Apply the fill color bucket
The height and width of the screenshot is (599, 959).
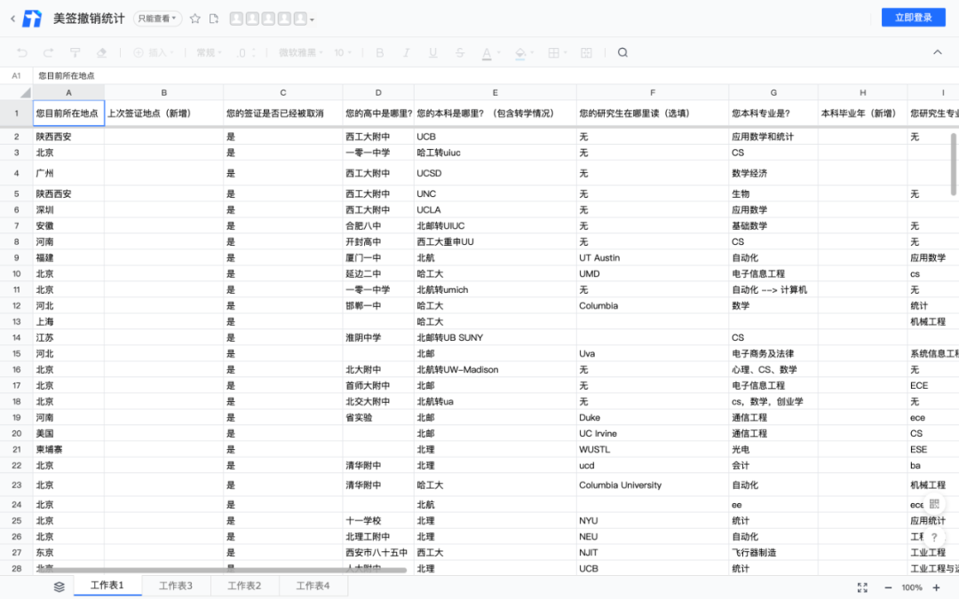tap(520, 53)
